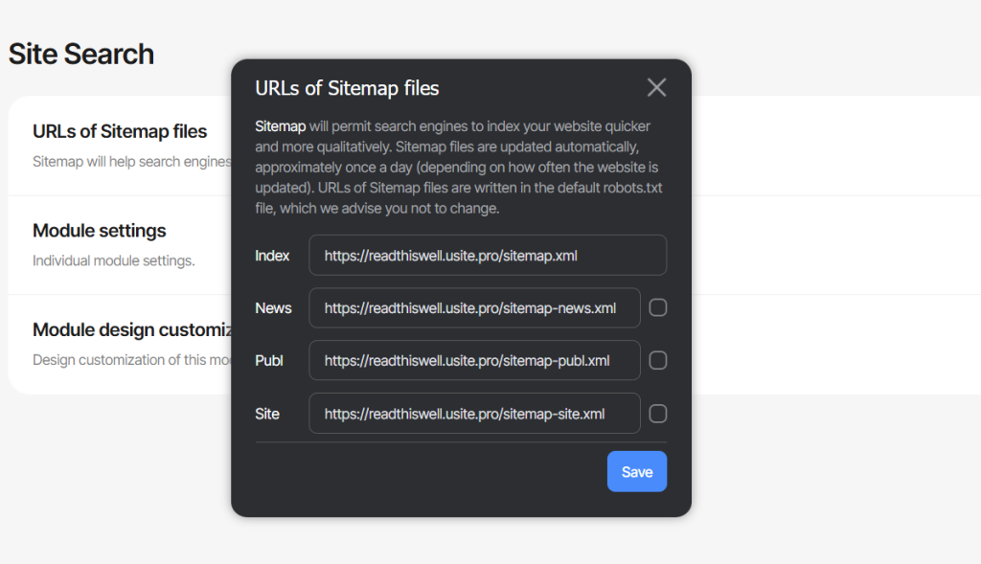Click the Index field label
Screen dimensions: 981x564
(x=272, y=256)
